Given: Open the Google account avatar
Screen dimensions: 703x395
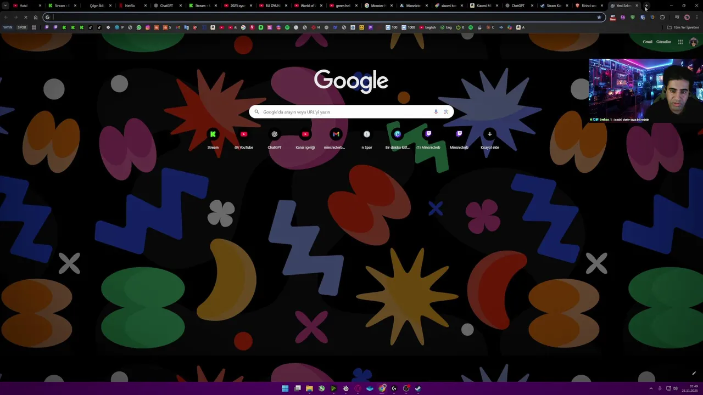Looking at the screenshot, I should 694,42.
